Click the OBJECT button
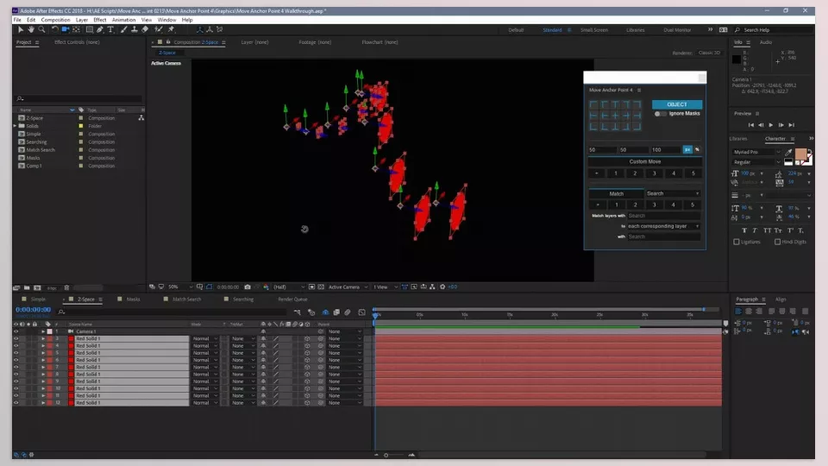This screenshot has height=466, width=828. click(x=677, y=104)
